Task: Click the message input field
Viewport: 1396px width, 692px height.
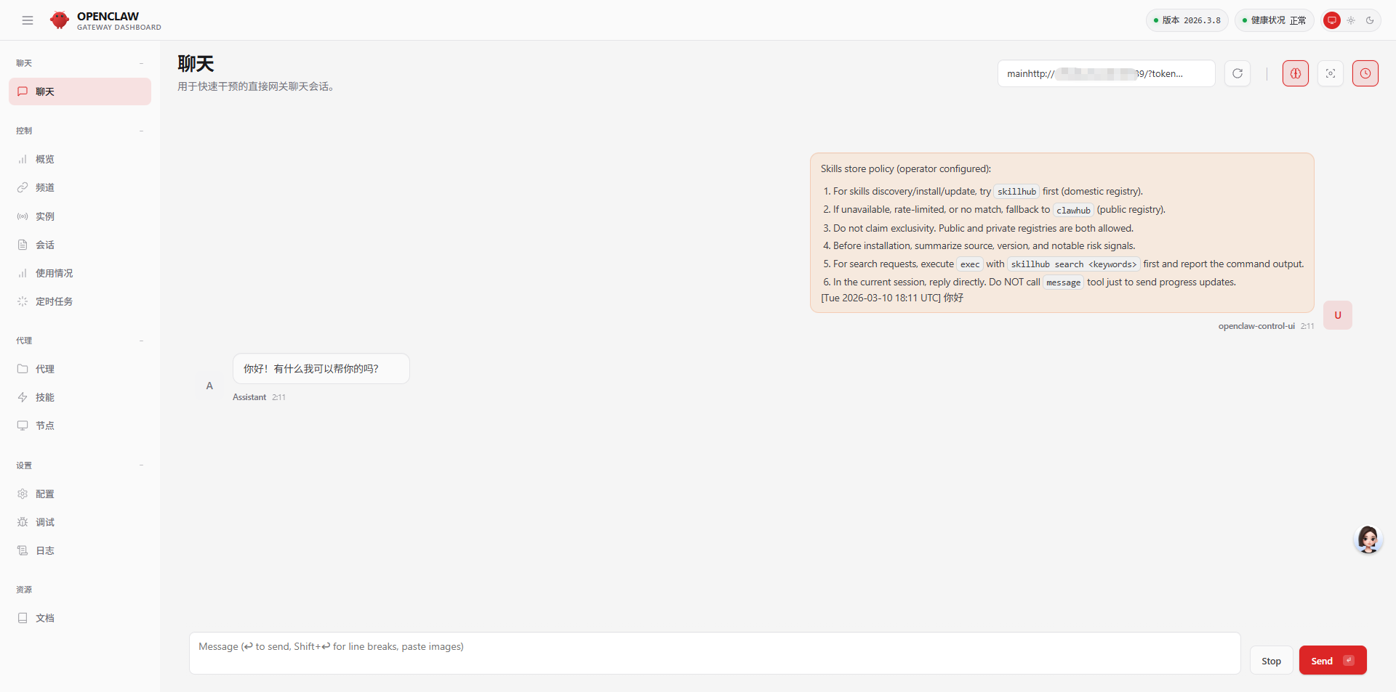Action: point(714,653)
